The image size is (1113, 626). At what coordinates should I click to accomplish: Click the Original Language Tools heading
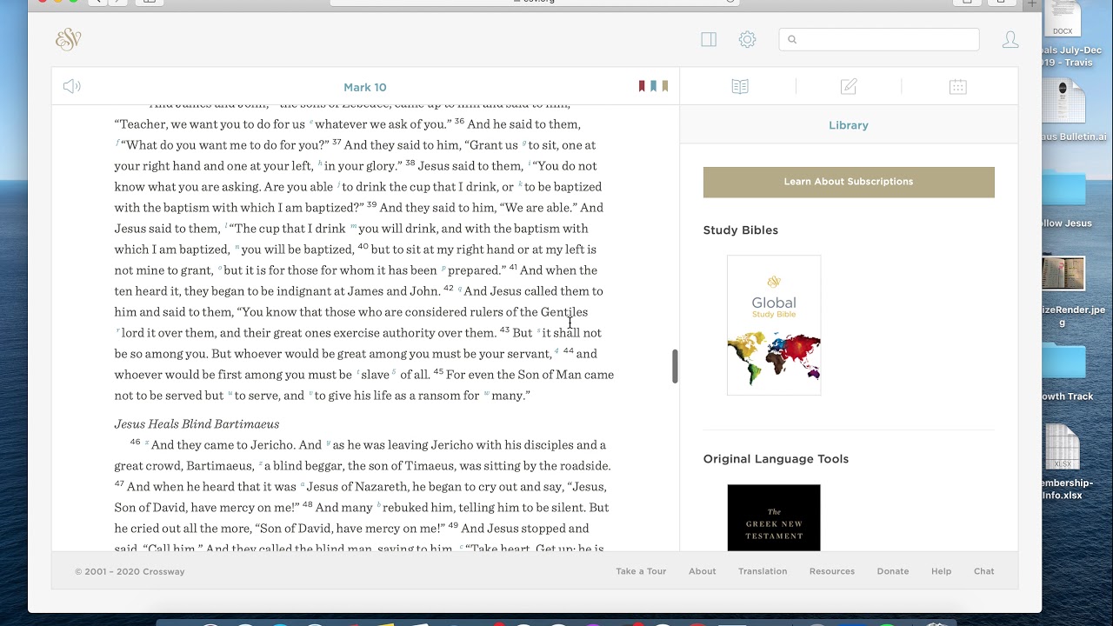(x=776, y=459)
